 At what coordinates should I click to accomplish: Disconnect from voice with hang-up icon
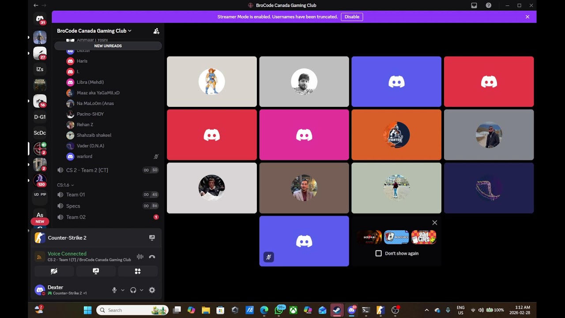tap(152, 257)
